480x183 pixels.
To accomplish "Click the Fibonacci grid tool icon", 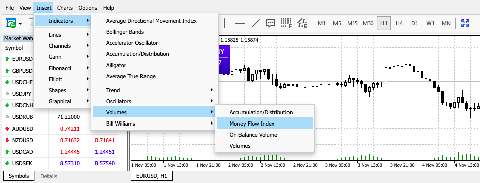I will (x=286, y=23).
